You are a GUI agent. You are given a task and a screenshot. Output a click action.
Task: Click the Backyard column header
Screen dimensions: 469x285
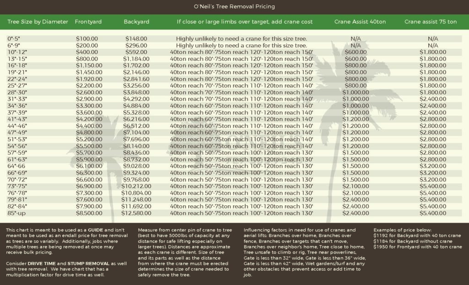click(136, 22)
